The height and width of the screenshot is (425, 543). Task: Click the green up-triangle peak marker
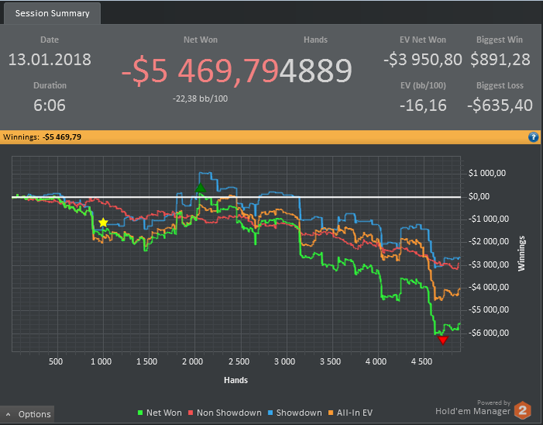(x=200, y=188)
